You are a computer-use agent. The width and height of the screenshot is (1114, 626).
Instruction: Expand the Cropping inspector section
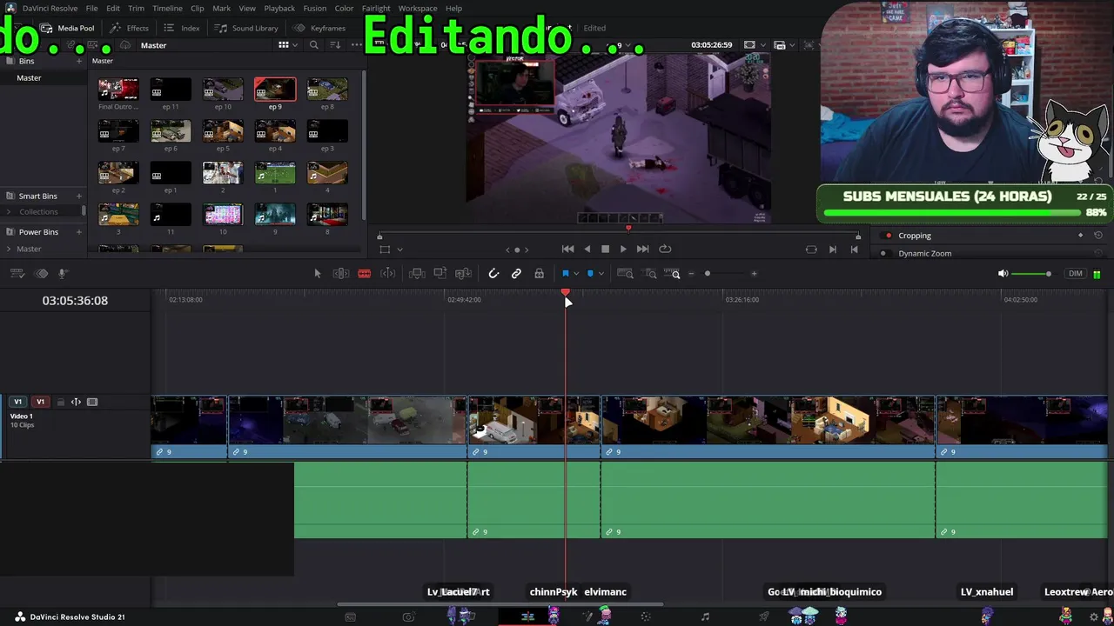(x=915, y=236)
